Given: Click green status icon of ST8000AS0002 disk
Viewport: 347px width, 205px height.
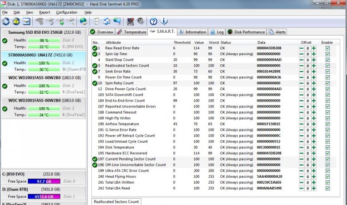Looking at the screenshot, I should point(5,64).
